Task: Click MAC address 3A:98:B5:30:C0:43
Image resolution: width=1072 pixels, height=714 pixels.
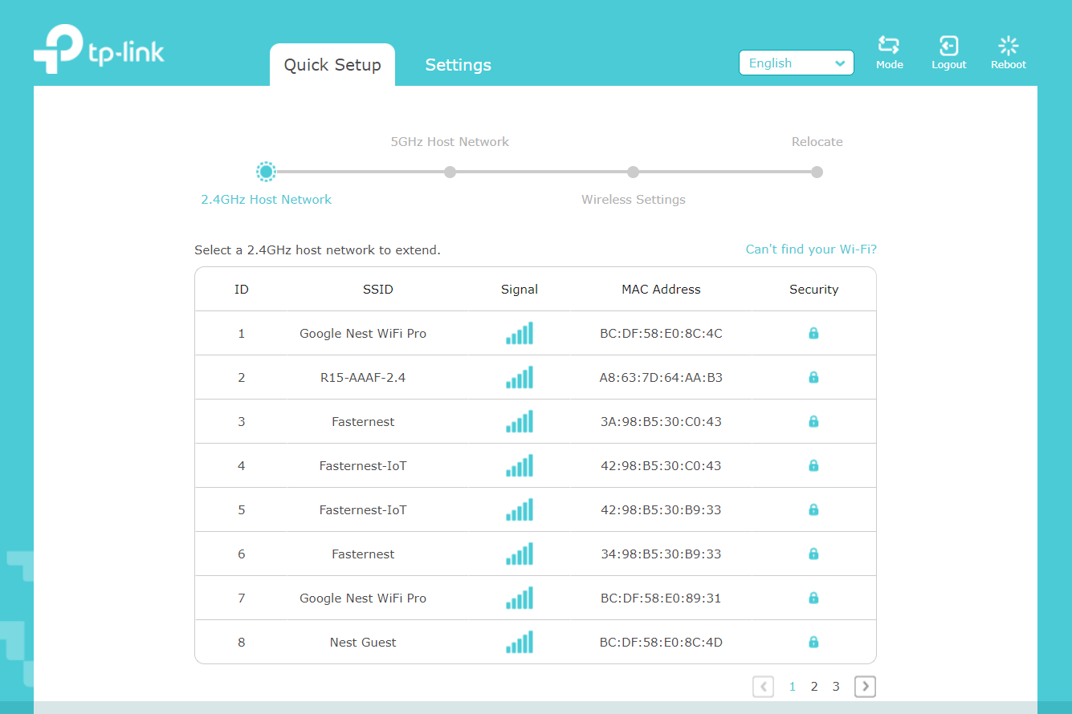Action: tap(661, 421)
